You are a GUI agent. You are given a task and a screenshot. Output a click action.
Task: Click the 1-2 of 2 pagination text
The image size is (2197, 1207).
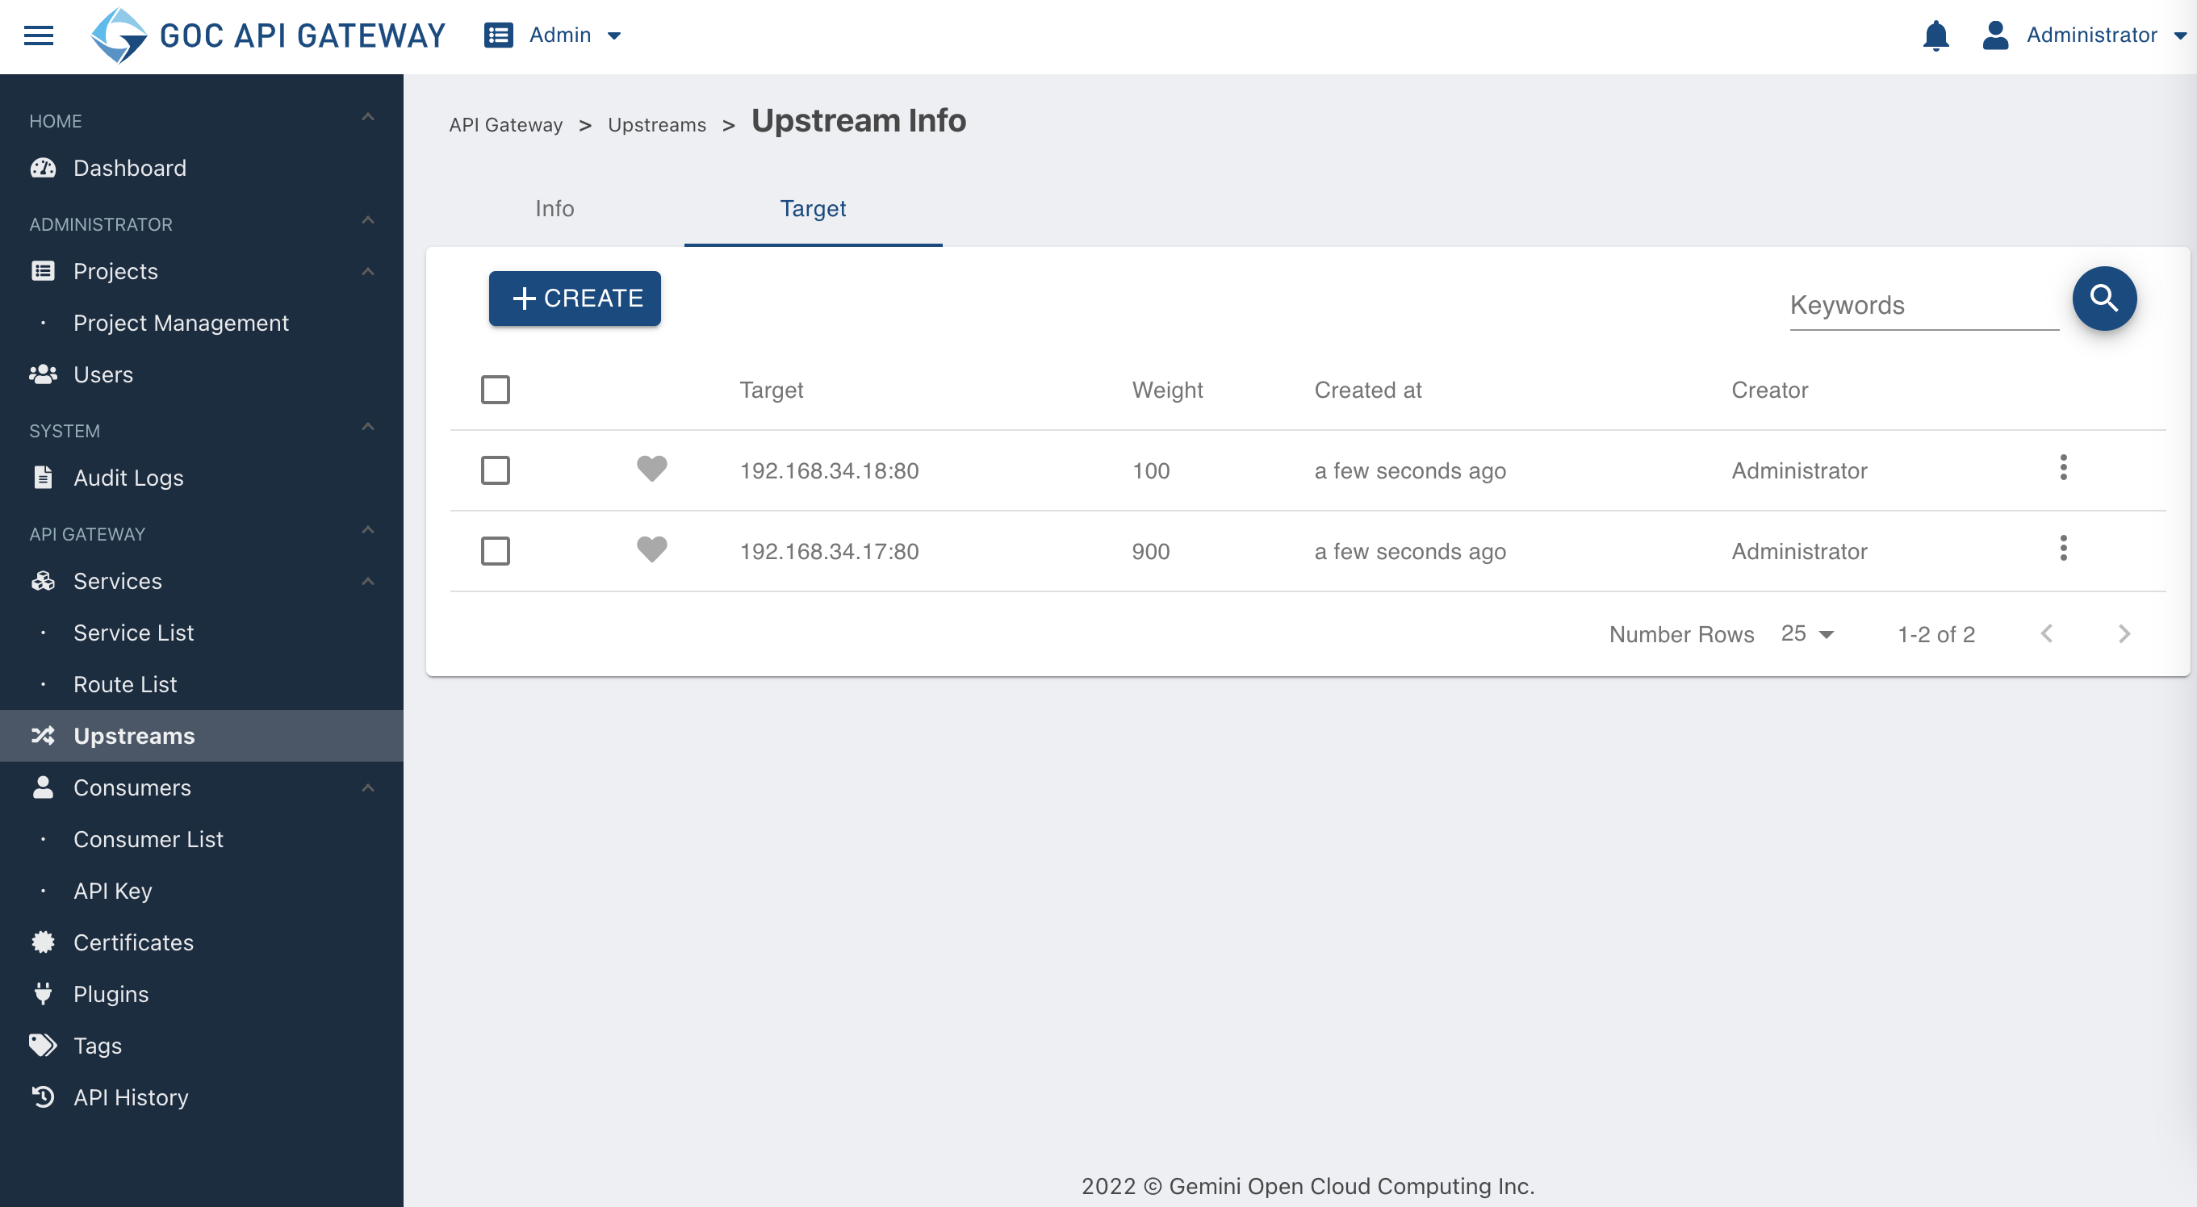tap(1936, 634)
